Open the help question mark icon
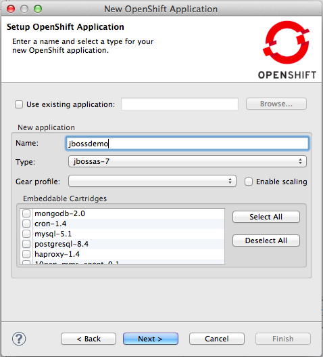 click(x=19, y=339)
